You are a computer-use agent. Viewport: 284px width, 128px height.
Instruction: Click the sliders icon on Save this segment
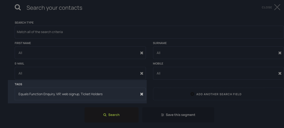pyautogui.click(x=162, y=115)
